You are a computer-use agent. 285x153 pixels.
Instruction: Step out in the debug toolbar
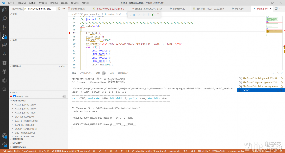coord(148,15)
